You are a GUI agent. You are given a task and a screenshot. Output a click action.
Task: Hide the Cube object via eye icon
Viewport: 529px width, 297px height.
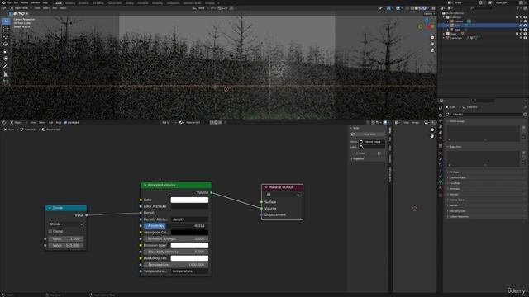(x=521, y=26)
